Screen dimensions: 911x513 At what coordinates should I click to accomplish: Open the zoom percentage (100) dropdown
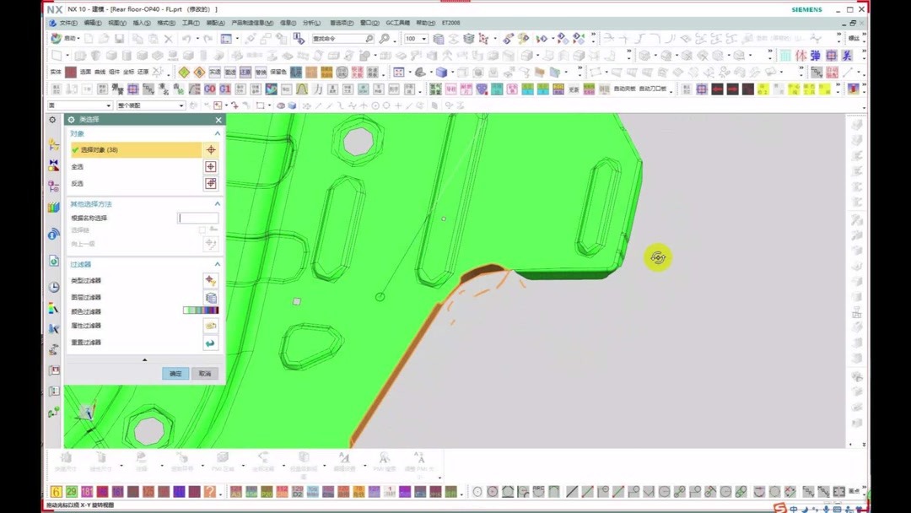point(424,38)
